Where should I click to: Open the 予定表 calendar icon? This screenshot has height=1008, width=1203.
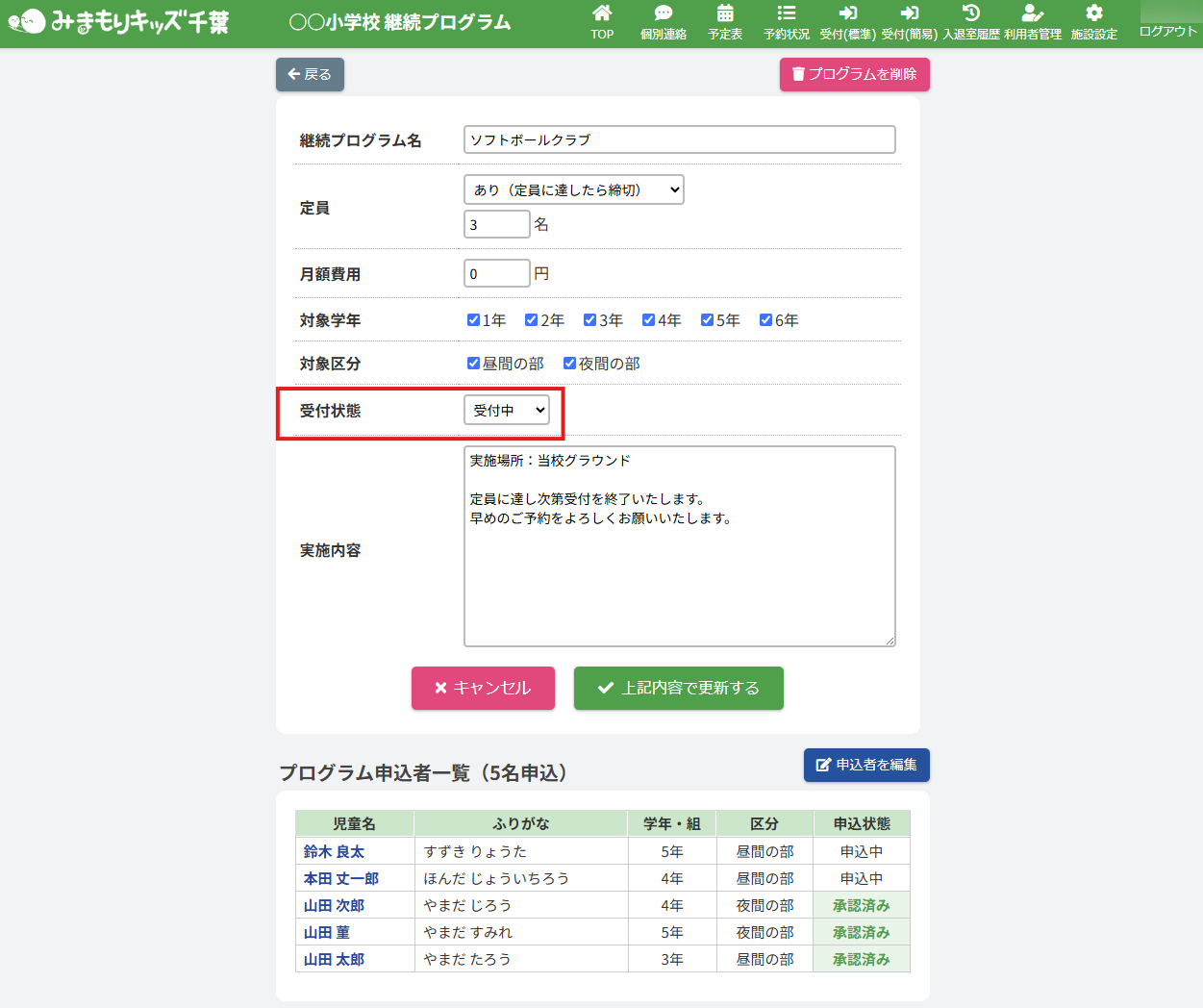[x=725, y=13]
